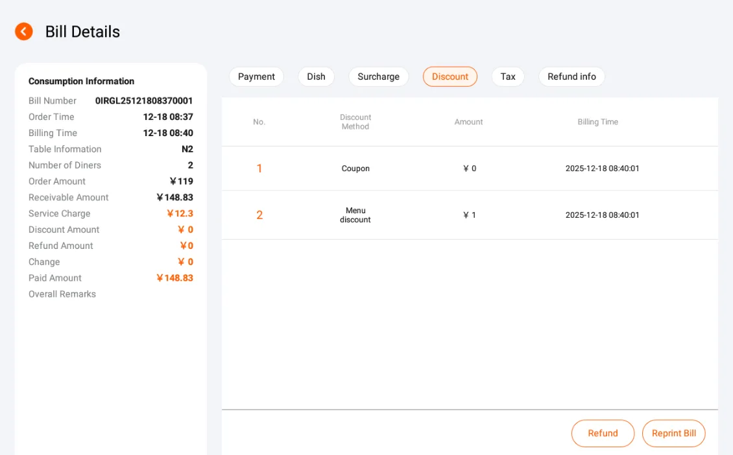Open the Tax tab
This screenshot has height=455, width=733.
508,76
